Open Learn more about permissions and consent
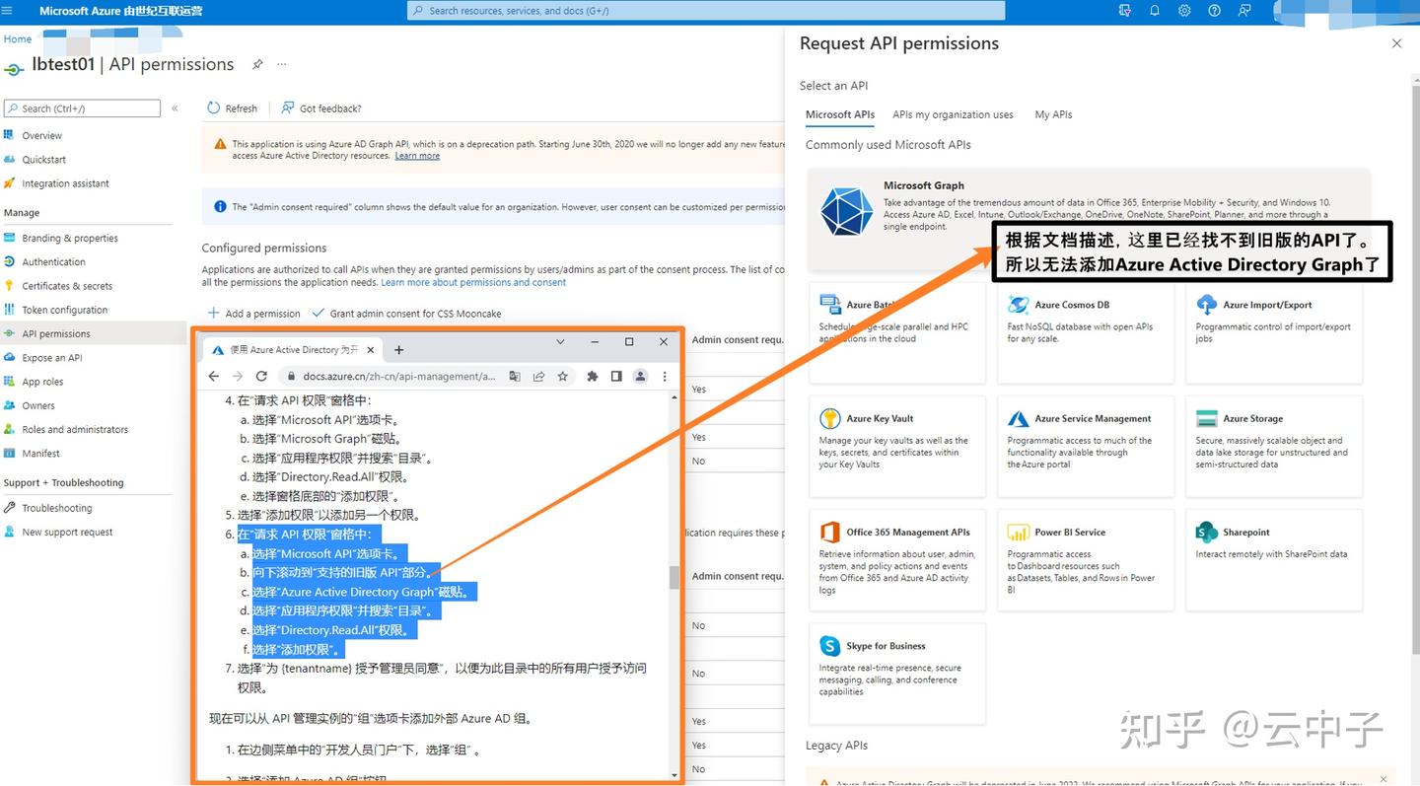 (473, 282)
